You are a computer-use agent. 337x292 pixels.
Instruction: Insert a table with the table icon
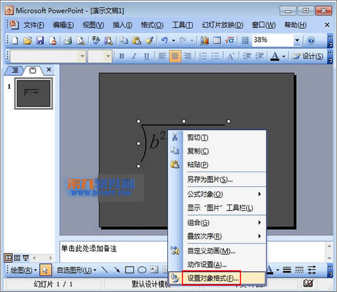(x=217, y=40)
